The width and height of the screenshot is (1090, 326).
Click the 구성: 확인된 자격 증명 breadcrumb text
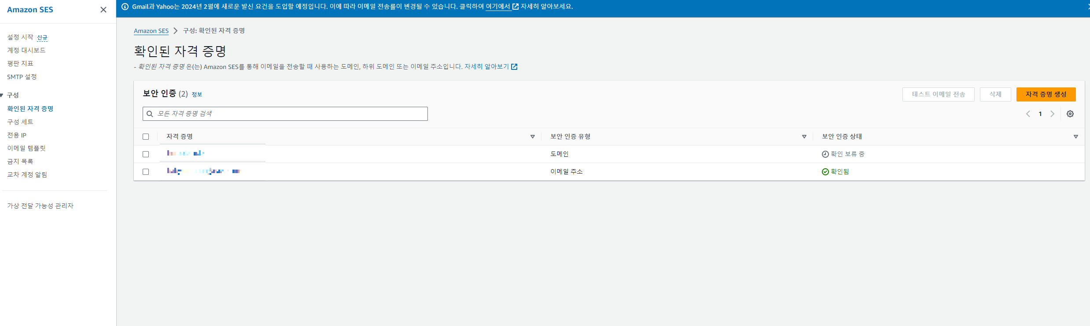[x=214, y=31]
